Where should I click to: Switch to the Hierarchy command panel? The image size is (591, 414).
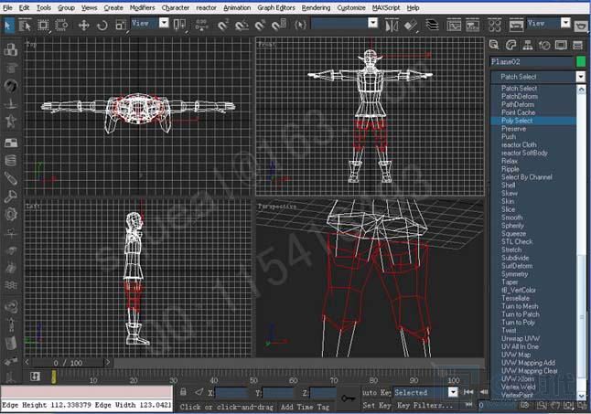point(527,45)
